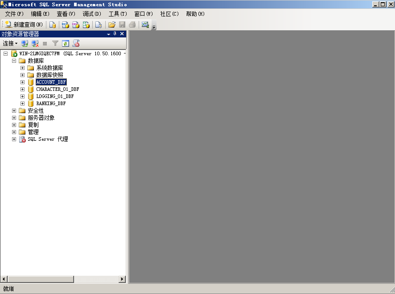395x294 pixels.
Task: Open the 文件(F) menu
Action: coord(14,14)
